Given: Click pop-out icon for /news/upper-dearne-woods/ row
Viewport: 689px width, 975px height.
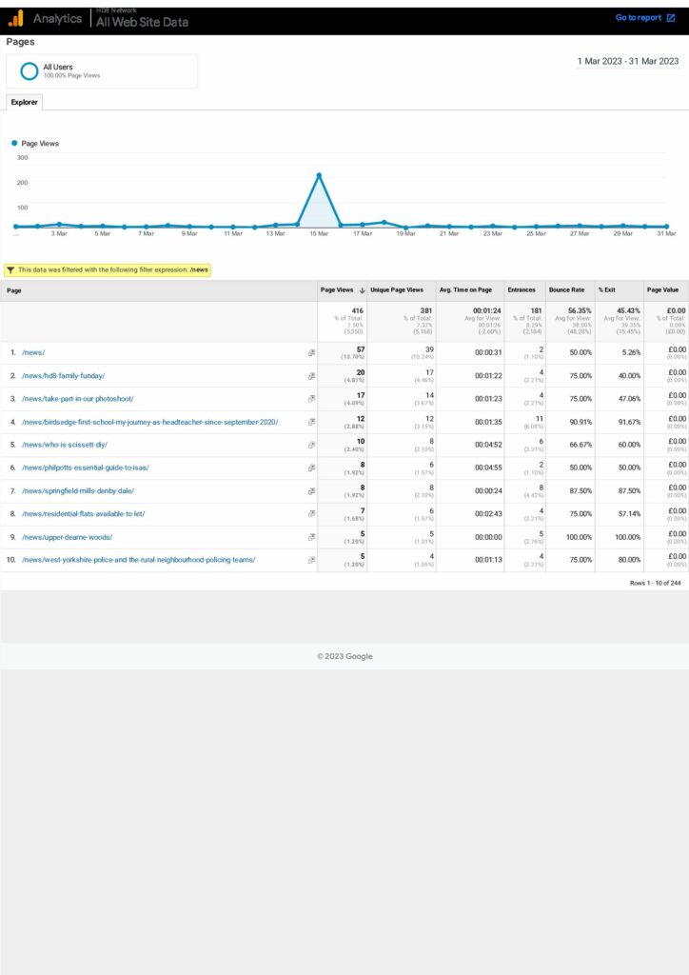Looking at the screenshot, I should point(311,537).
